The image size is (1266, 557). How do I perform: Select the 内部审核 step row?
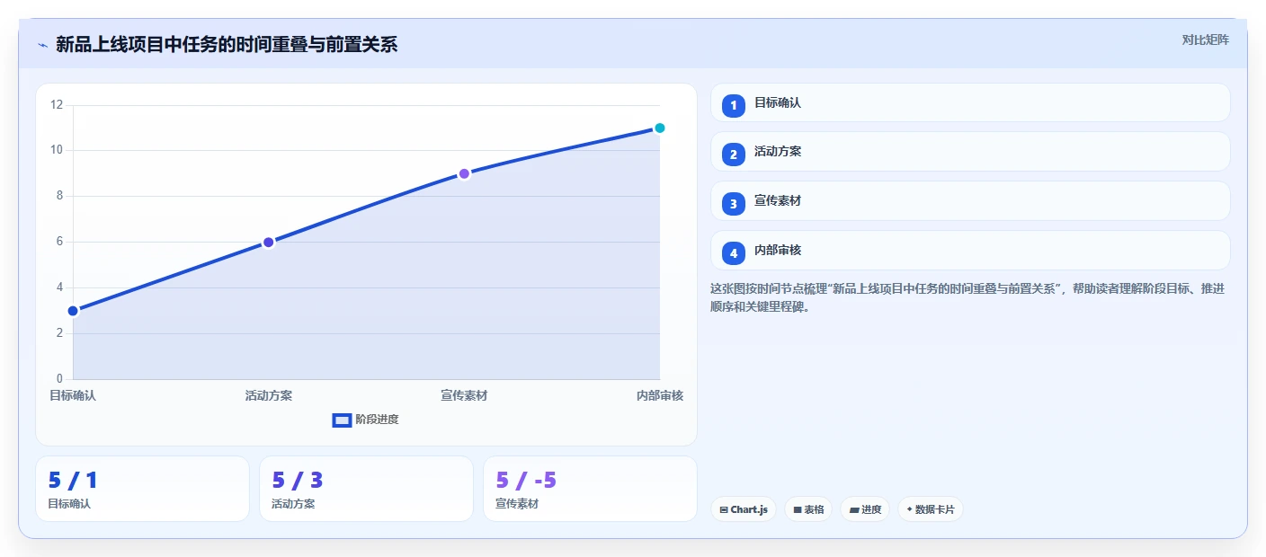point(970,251)
